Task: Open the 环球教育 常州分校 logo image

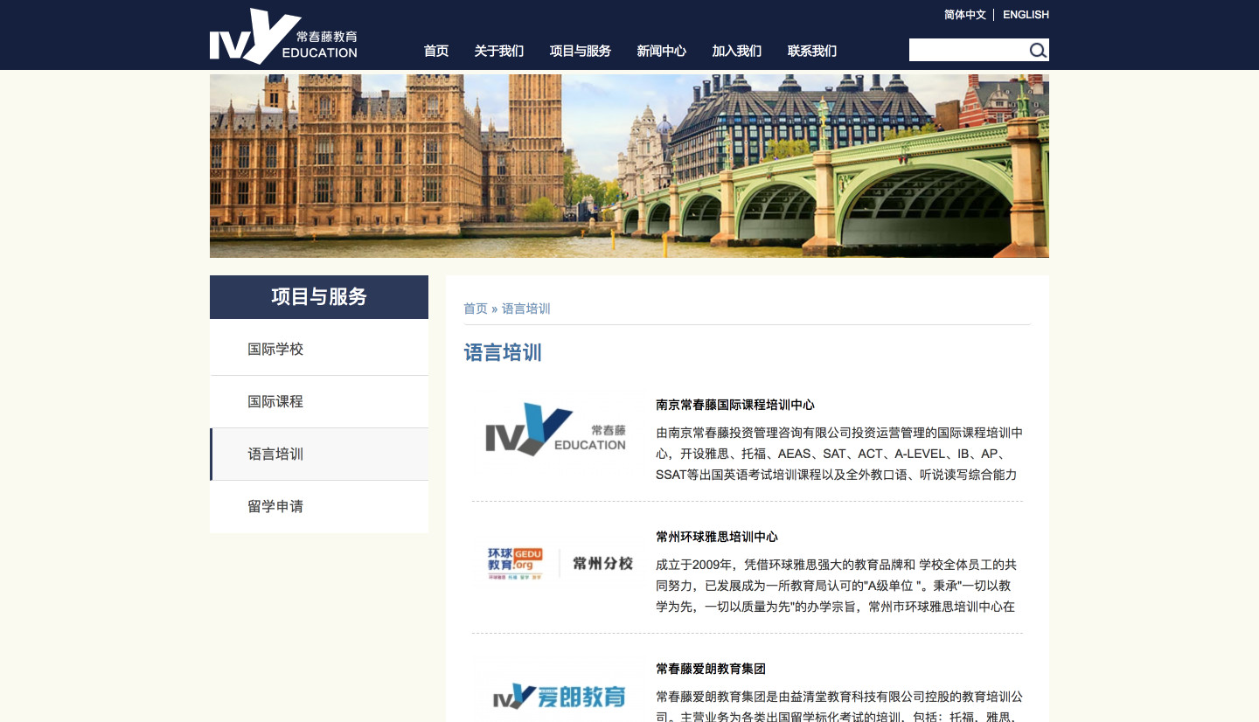Action: tap(560, 563)
